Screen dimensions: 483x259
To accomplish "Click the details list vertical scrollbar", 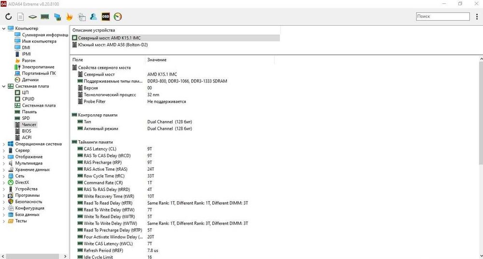I will point(481,113).
